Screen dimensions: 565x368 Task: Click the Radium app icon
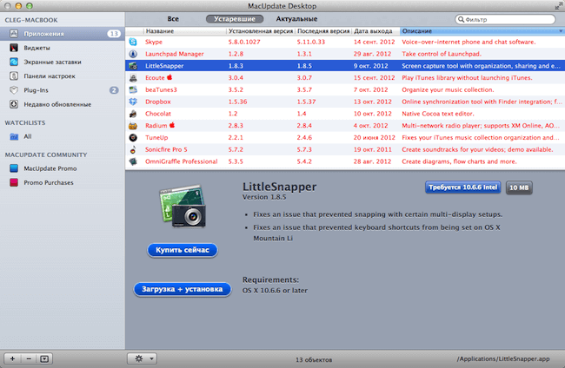point(133,126)
